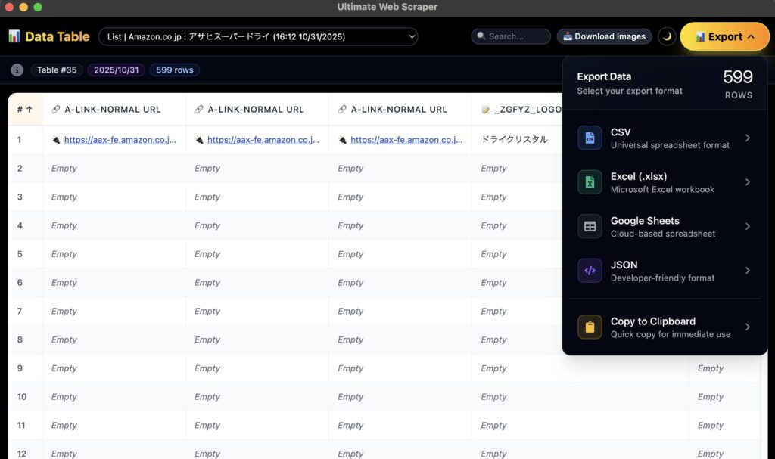Click the Google Sheets table icon
The width and height of the screenshot is (775, 459).
pyautogui.click(x=590, y=226)
